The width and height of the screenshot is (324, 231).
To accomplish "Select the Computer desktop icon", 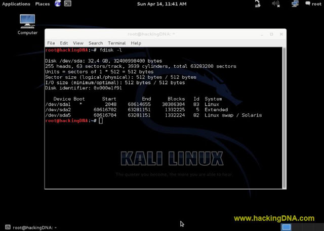I will 27,25.
